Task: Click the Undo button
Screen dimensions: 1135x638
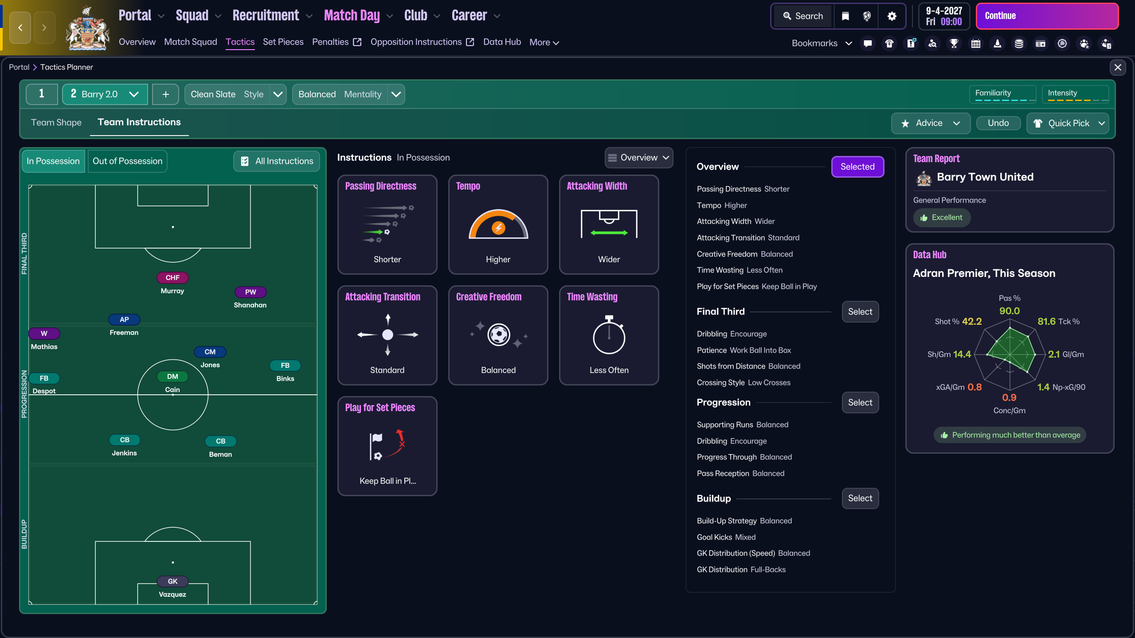Action: click(998, 123)
